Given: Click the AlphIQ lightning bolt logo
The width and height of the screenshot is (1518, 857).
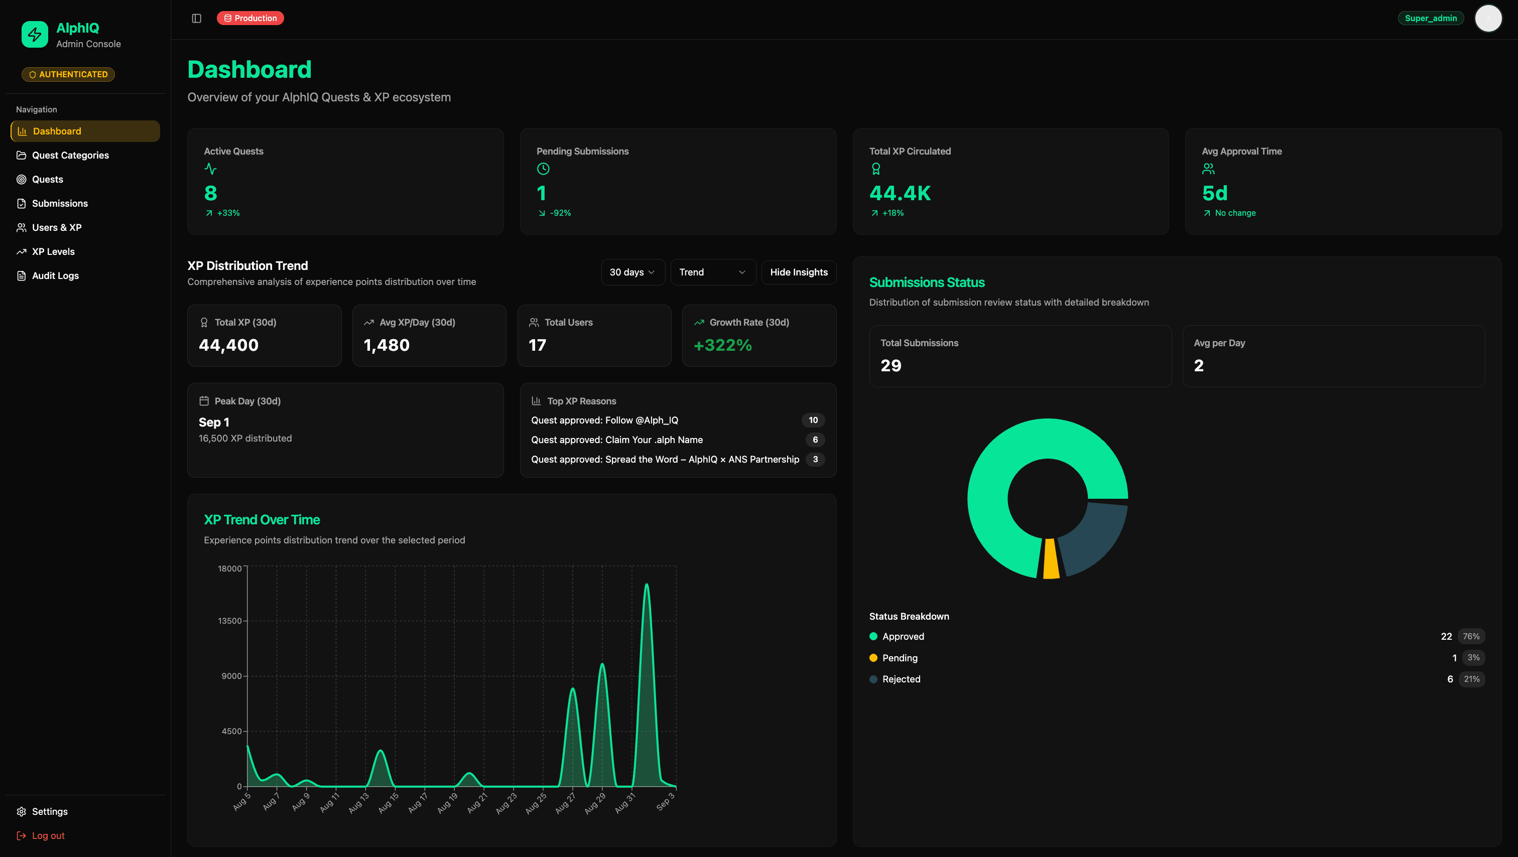Looking at the screenshot, I should pyautogui.click(x=35, y=35).
